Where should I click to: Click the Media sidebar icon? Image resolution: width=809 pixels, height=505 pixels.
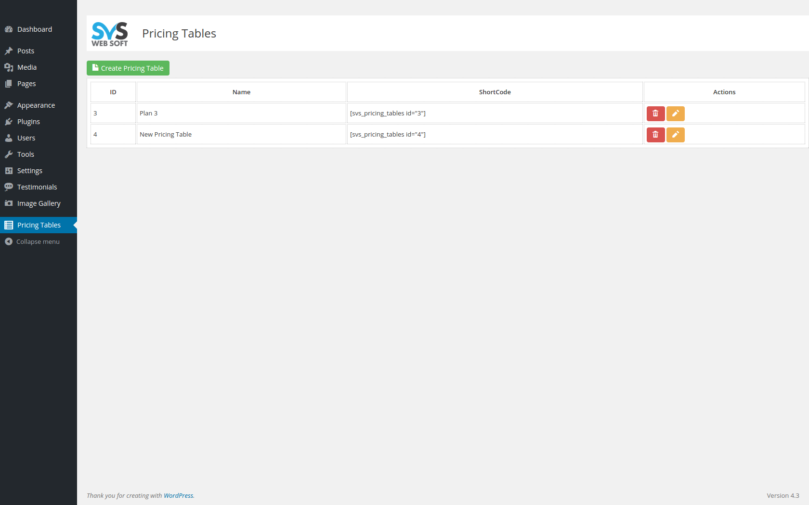(x=9, y=67)
